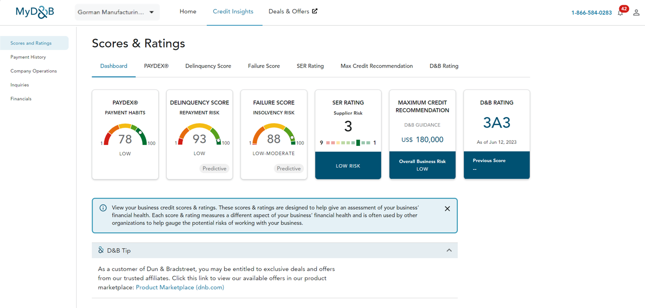Switch to the SER Rating tab

tap(310, 66)
